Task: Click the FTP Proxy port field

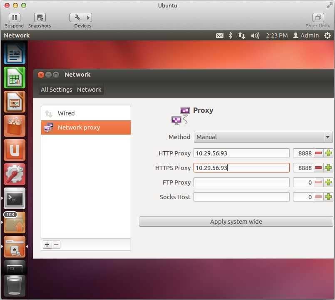Action: tap(303, 182)
